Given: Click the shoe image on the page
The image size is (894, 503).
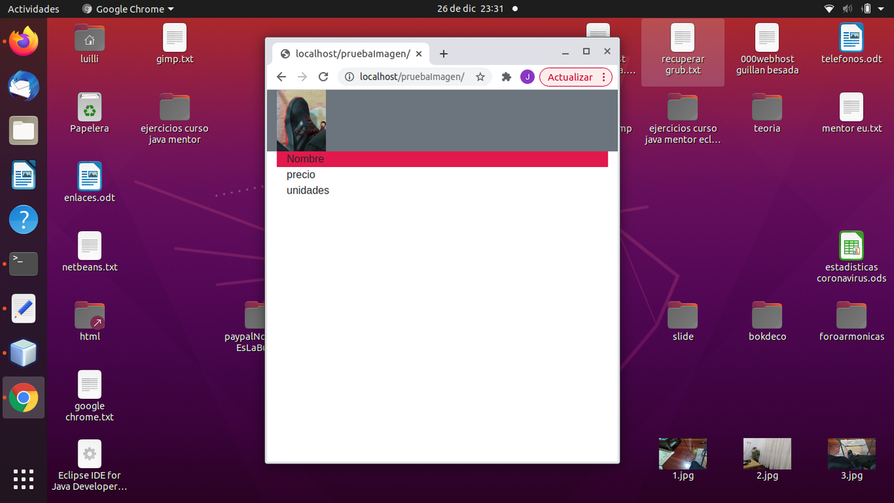Looking at the screenshot, I should (x=301, y=120).
